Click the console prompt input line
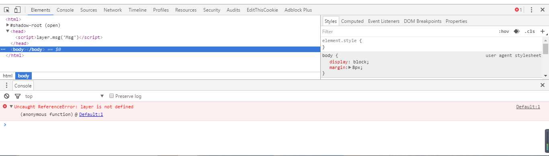This screenshot has width=549, height=156. tap(274, 124)
